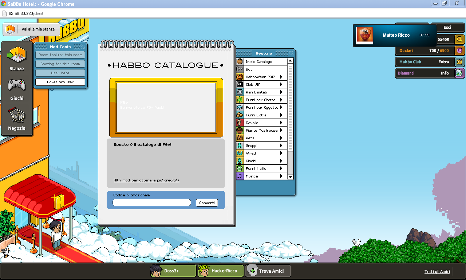Viewport: 466px width, 280px height.
Task: Click Vai alla mia Stanza button
Action: 31,29
